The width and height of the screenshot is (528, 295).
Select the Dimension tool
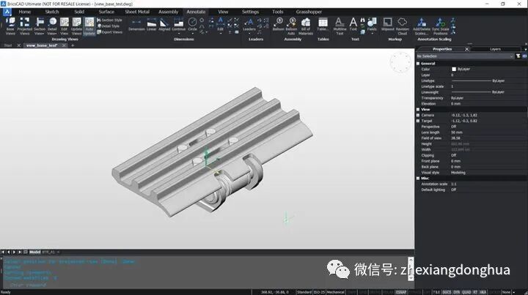tap(136, 25)
